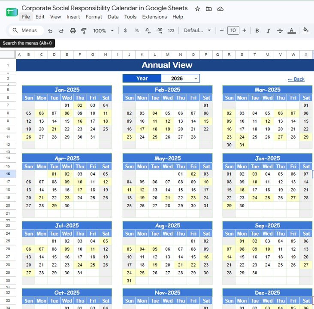
Task: Select the May-2025 month header
Action: (x=167, y=158)
